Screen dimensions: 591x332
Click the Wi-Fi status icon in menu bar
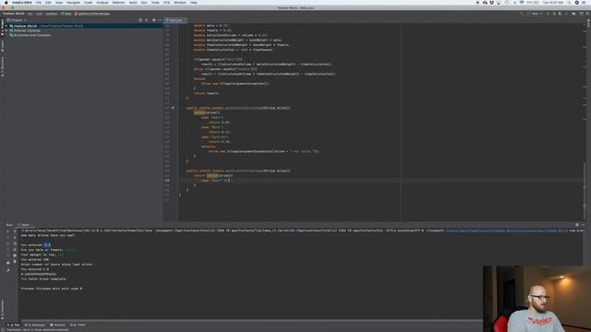(x=522, y=2)
